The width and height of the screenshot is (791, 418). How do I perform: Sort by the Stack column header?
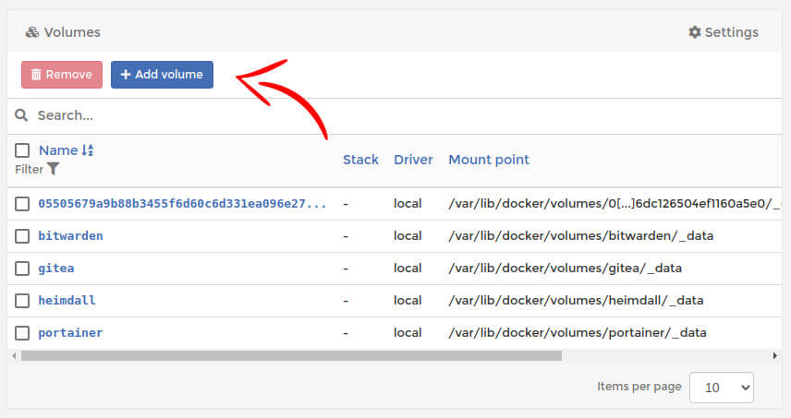coord(360,160)
